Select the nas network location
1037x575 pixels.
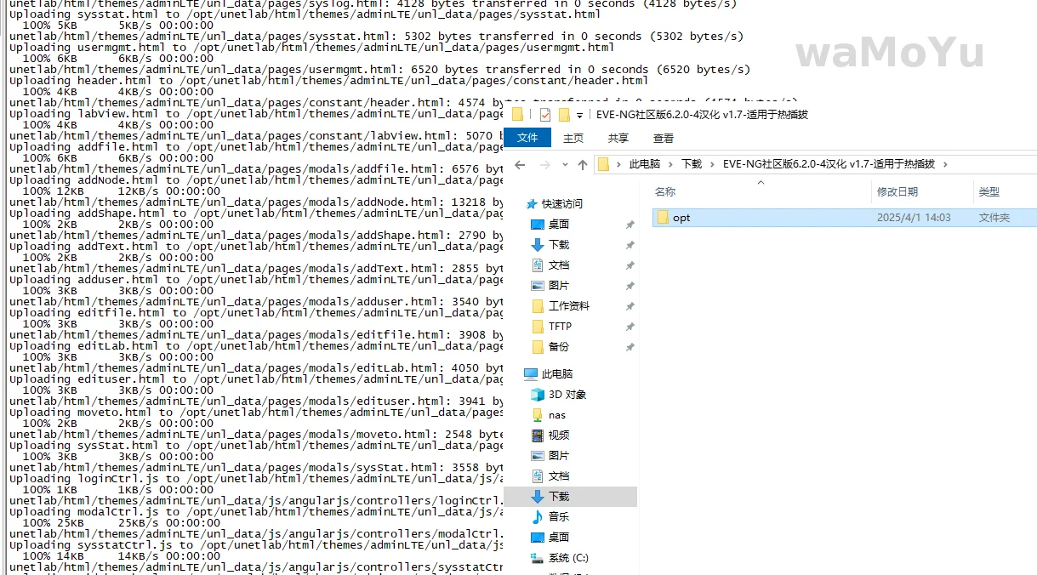[x=556, y=415]
